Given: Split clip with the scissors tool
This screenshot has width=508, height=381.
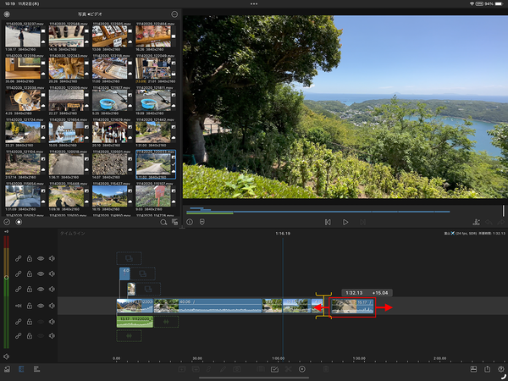Looking at the screenshot, I should pyautogui.click(x=288, y=370).
